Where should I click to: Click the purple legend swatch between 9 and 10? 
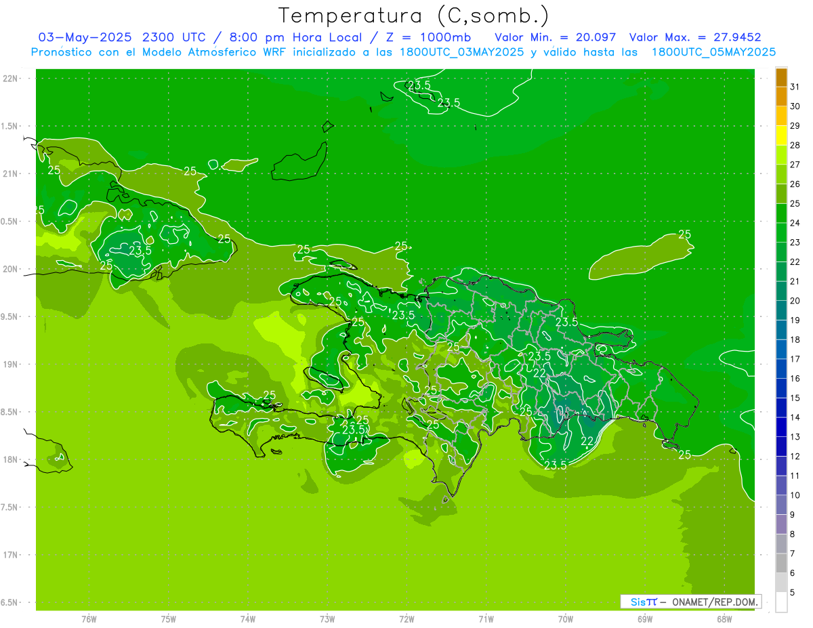click(x=781, y=505)
